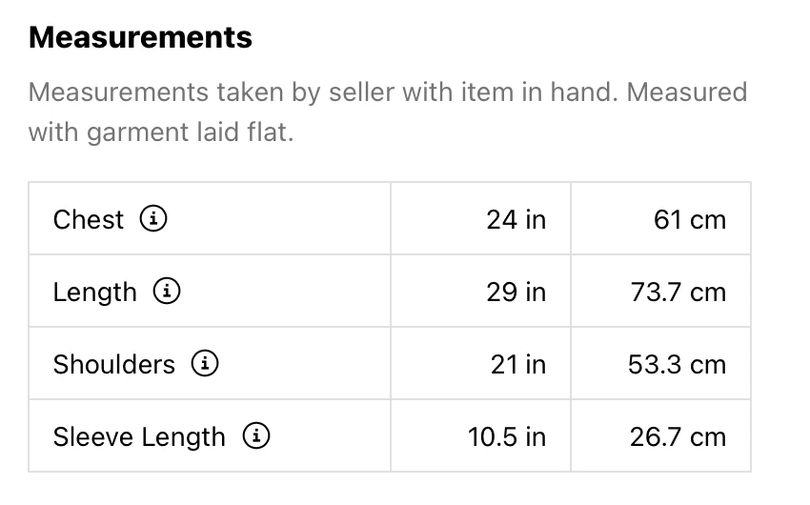Click the Measurements heading
Screen dimensions: 810x505
[x=141, y=37]
